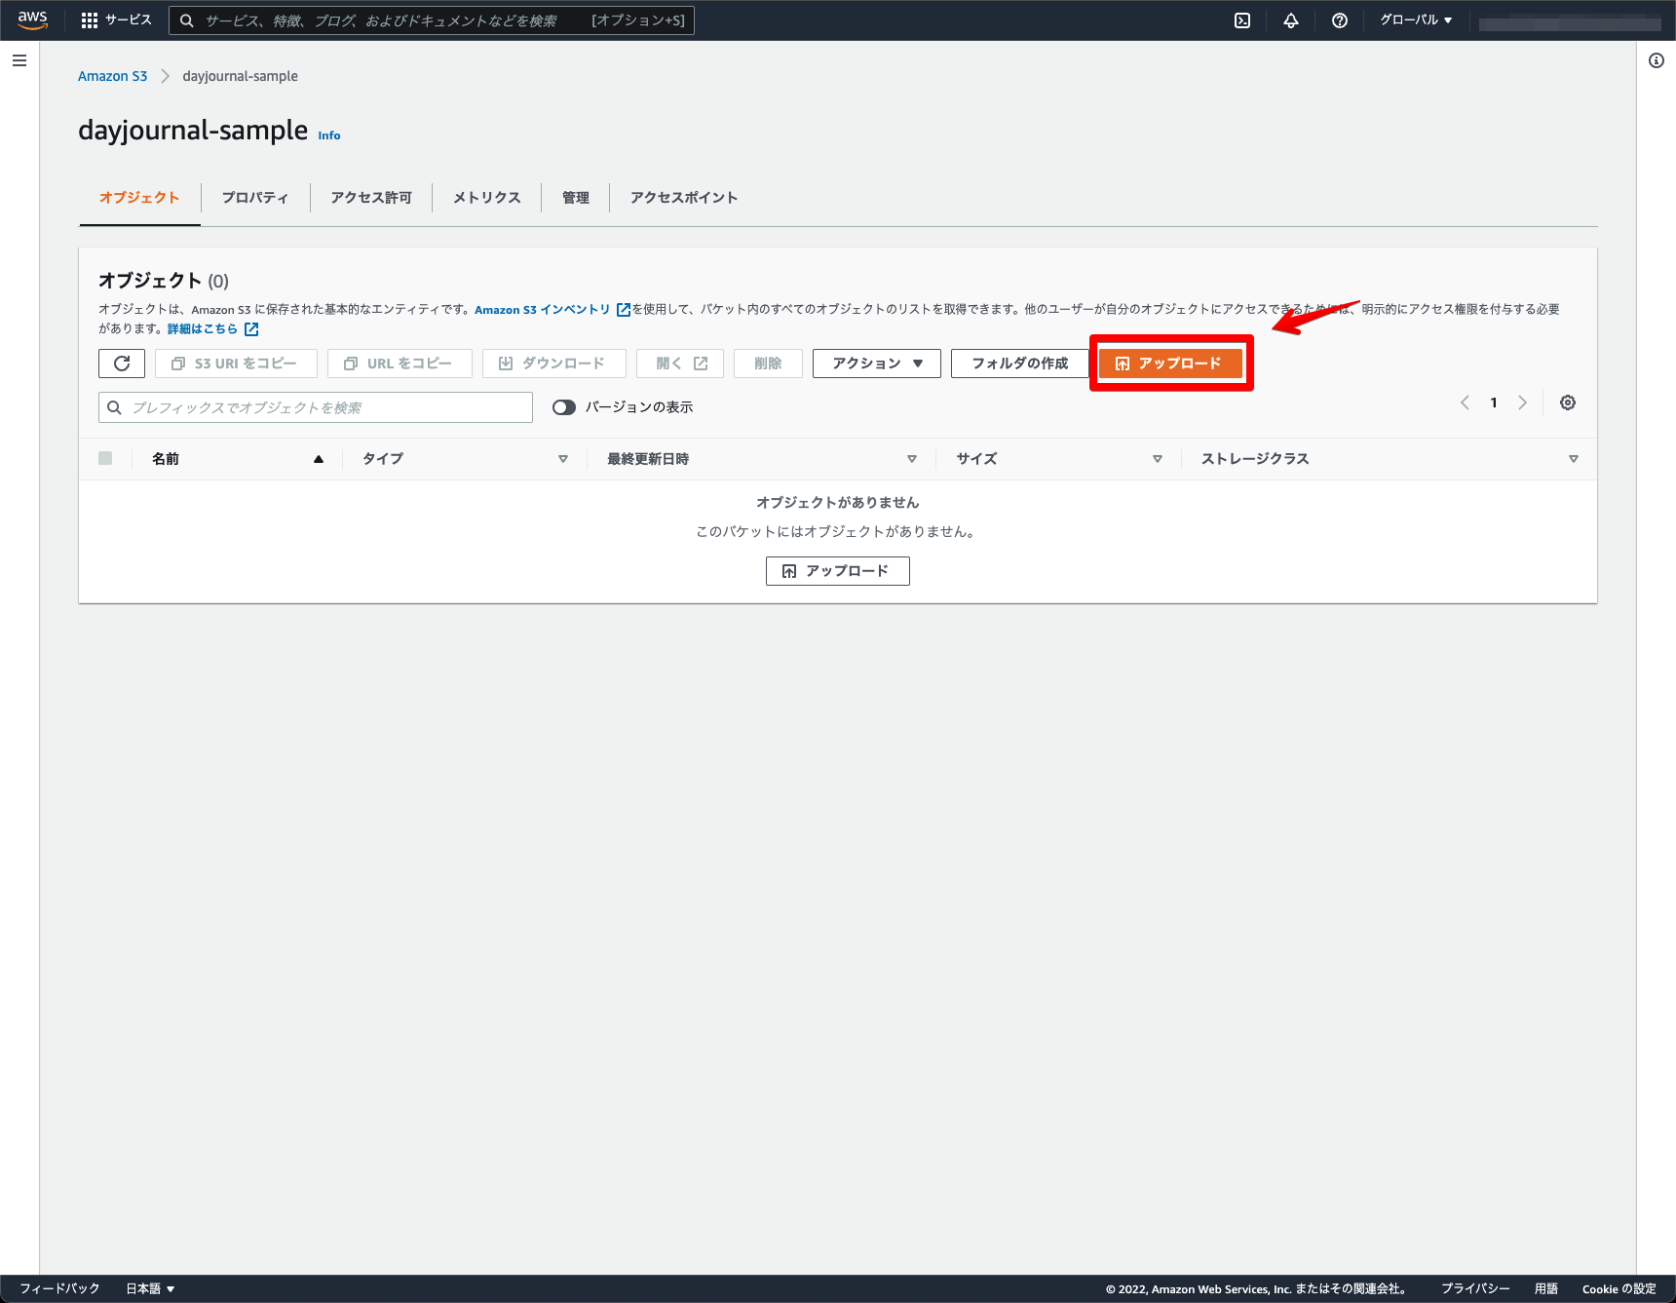This screenshot has height=1303, width=1676.
Task: Refresh the objects list
Action: (122, 364)
